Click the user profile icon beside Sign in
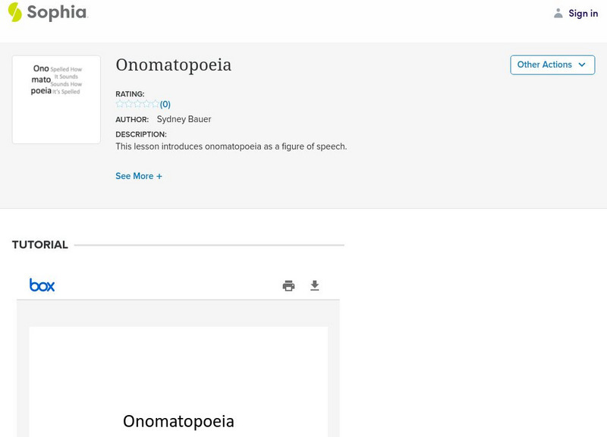 tap(558, 14)
